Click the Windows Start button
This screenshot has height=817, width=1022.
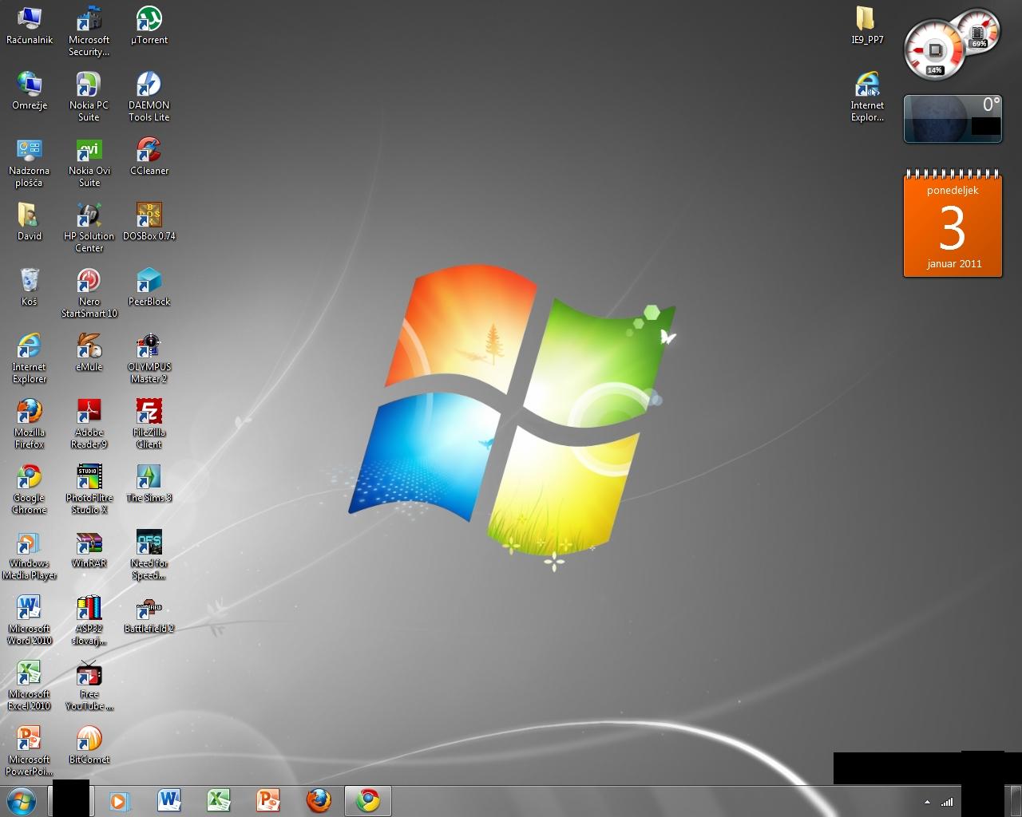click(22, 800)
